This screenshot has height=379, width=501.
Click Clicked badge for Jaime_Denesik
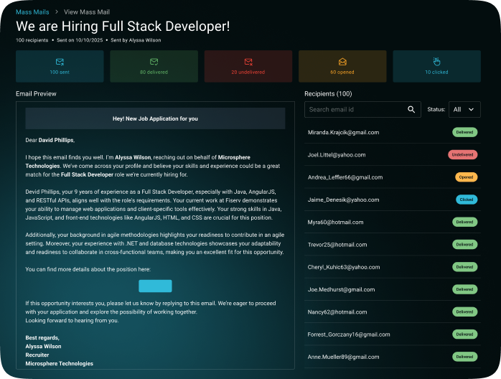467,200
